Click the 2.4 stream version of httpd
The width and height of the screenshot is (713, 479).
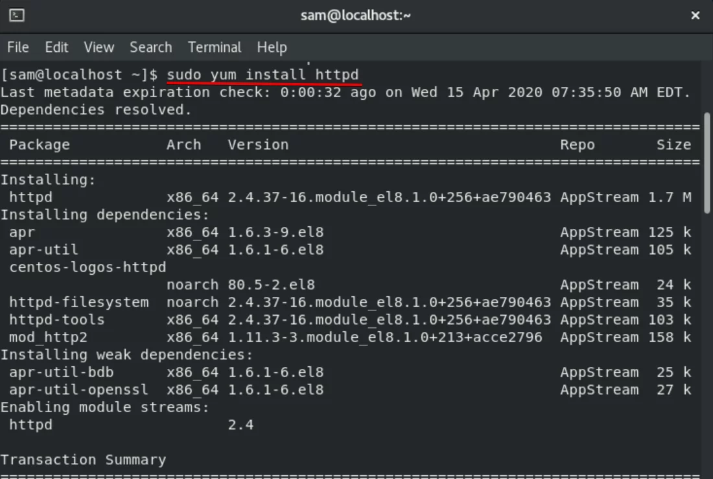tap(241, 425)
